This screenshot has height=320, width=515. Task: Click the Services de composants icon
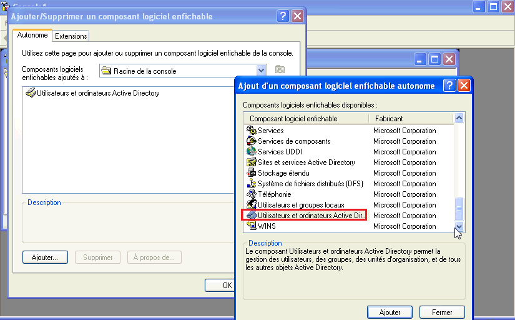click(x=252, y=141)
